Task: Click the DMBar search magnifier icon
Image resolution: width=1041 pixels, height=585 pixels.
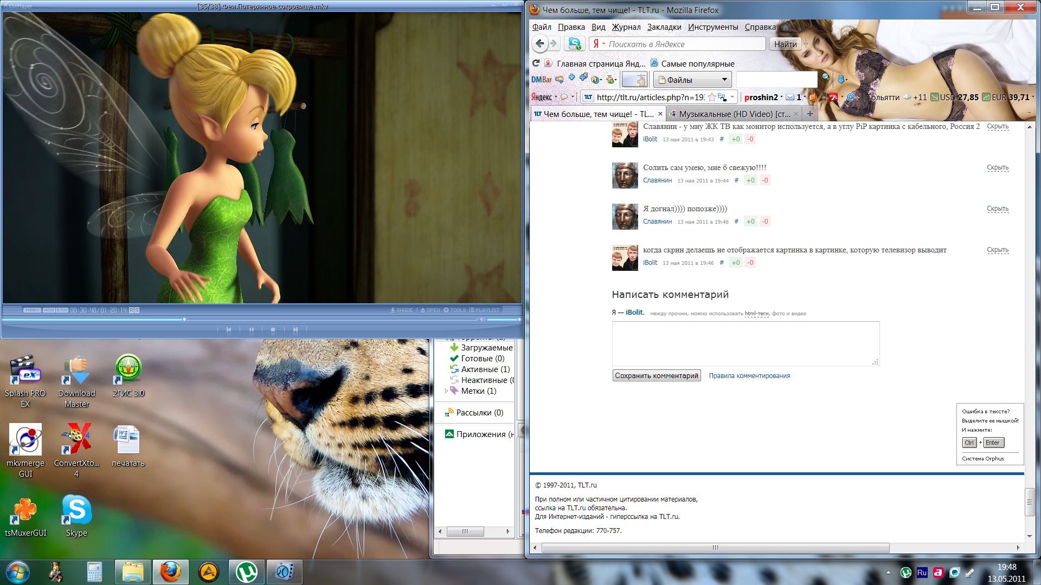Action: (826, 78)
